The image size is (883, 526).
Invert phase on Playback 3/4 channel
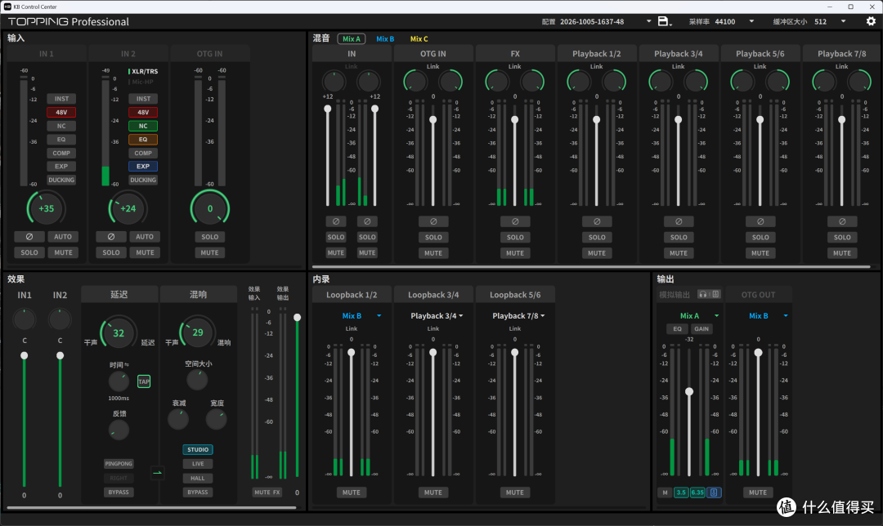[679, 221]
